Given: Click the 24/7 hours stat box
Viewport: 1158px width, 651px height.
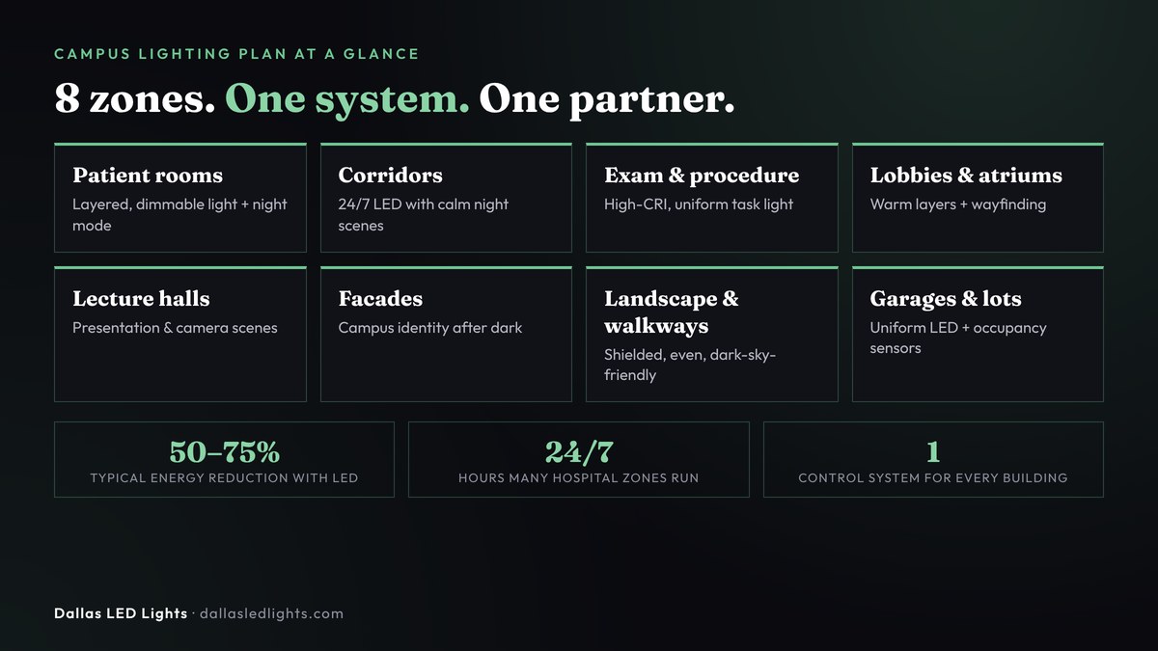Looking at the screenshot, I should [x=579, y=459].
